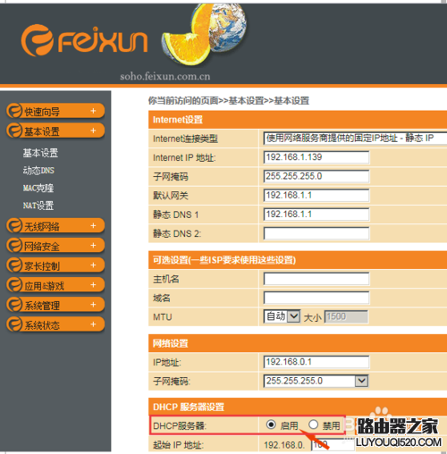
Task: Click the swirl icon beside 网络安全
Action: (x=14, y=246)
